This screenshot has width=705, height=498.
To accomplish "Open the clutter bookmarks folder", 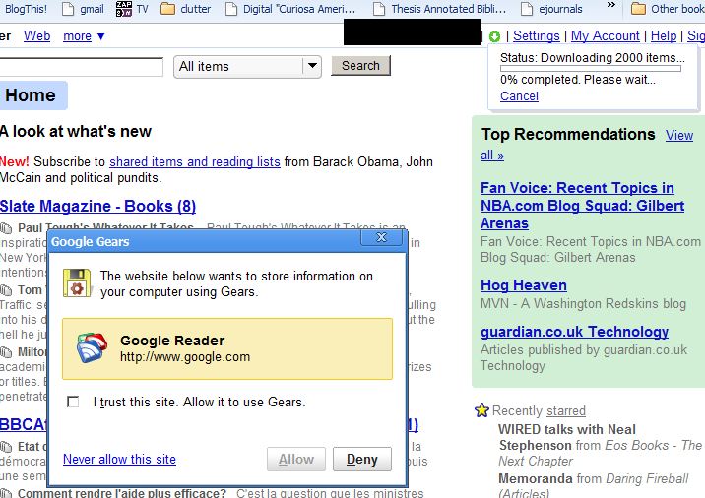I will [186, 9].
